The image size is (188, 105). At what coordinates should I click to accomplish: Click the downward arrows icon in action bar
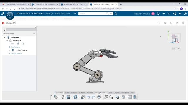pos(117,97)
